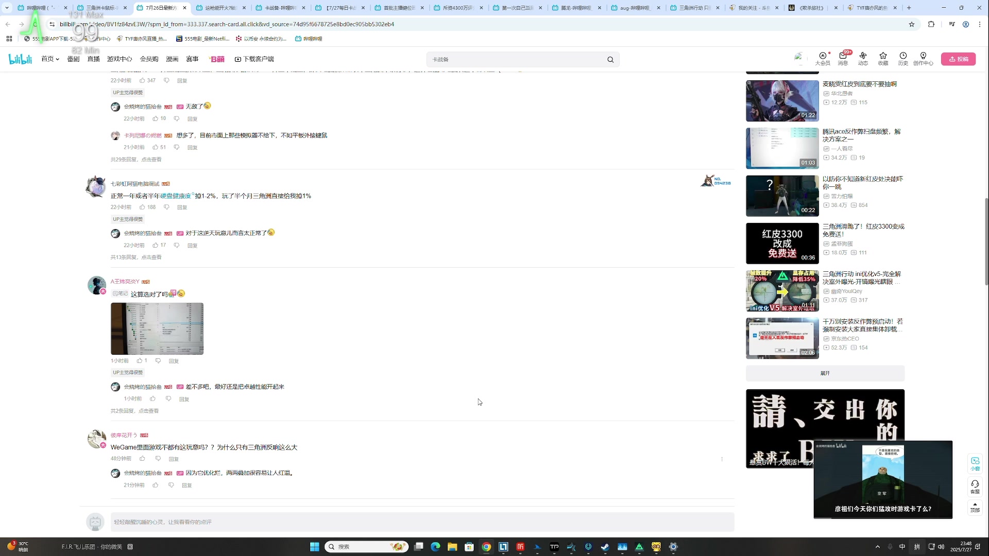Open video 三角洲行动 ini优化v5 title

pos(861,277)
